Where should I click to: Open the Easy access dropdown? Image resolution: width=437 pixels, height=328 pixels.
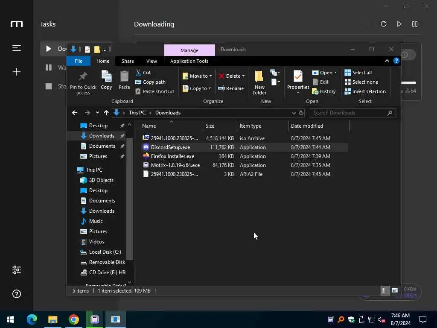click(x=275, y=82)
